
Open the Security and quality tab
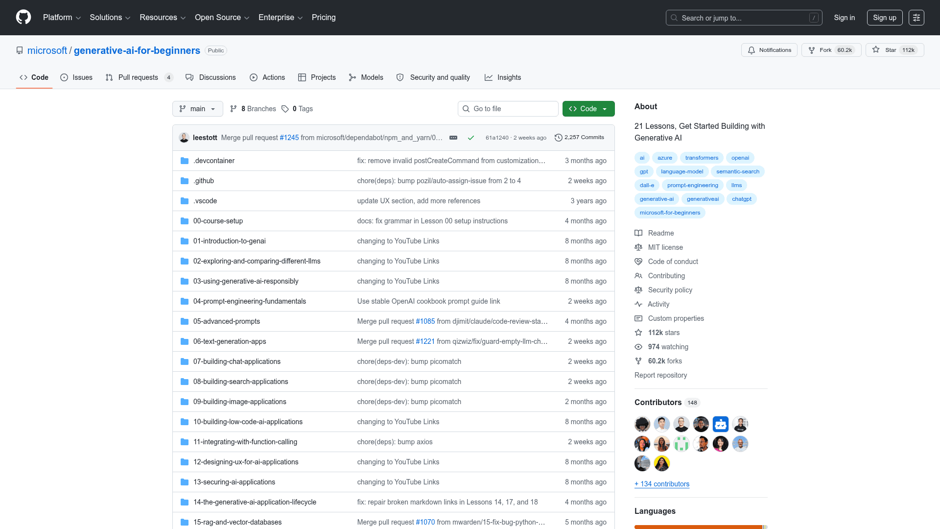pos(433,77)
